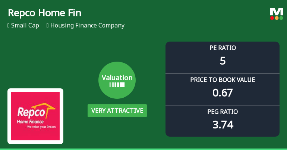Click the Housing Finance Company tag icon
287x150 pixels.
click(x=48, y=26)
